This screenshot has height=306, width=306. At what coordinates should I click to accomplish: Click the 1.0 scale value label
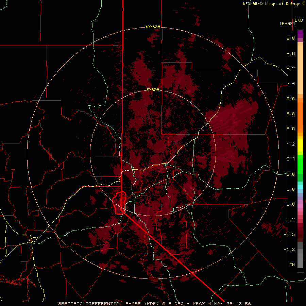pyautogui.click(x=291, y=204)
